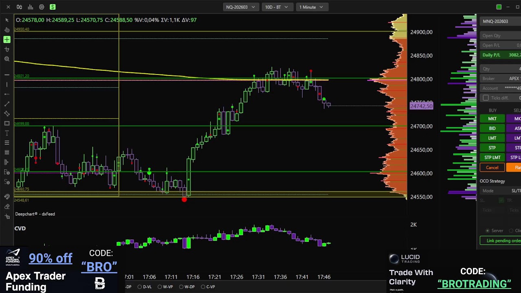Open the NQ-202603 symbol dropdown

[241, 7]
